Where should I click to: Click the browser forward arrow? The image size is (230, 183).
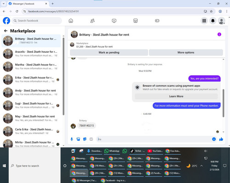(11, 11)
